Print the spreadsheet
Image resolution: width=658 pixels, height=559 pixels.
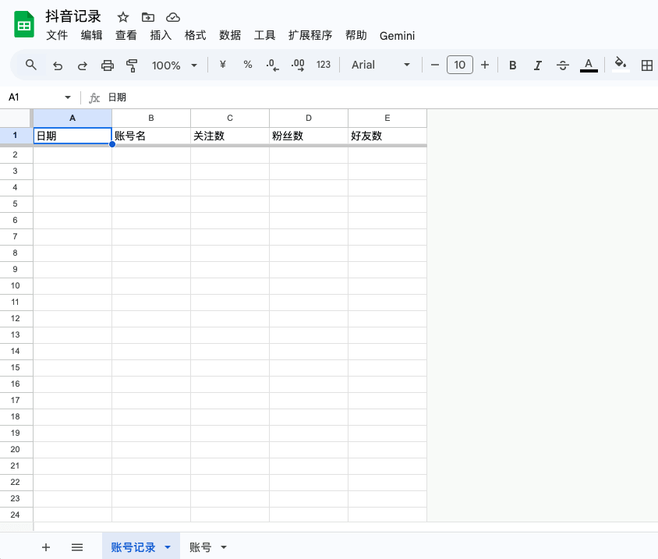[x=108, y=65]
